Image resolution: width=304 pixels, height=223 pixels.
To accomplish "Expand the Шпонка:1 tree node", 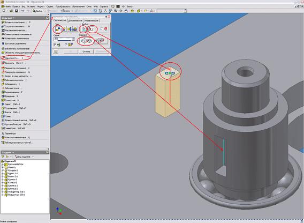I will click(x=3, y=185).
